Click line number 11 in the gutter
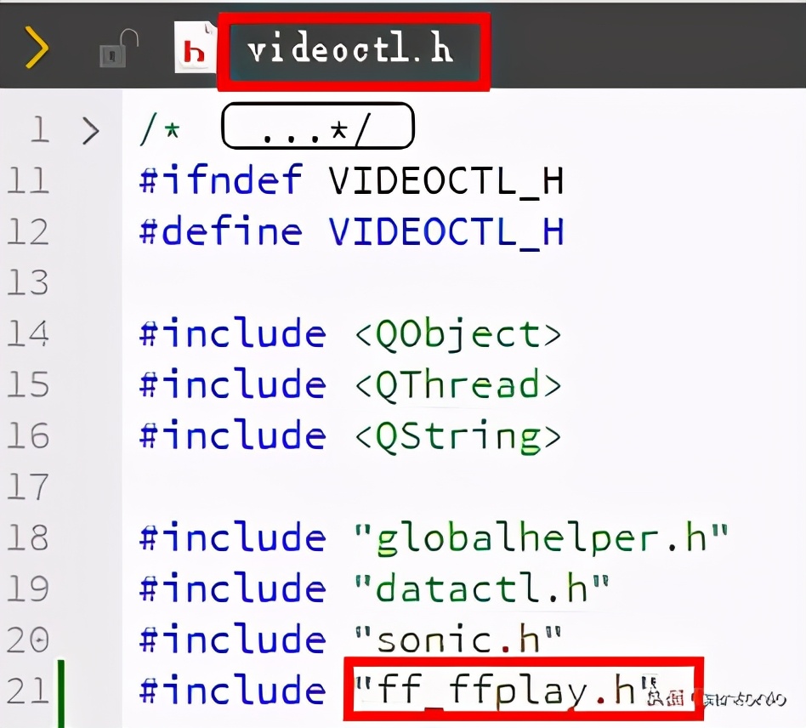 [x=29, y=180]
